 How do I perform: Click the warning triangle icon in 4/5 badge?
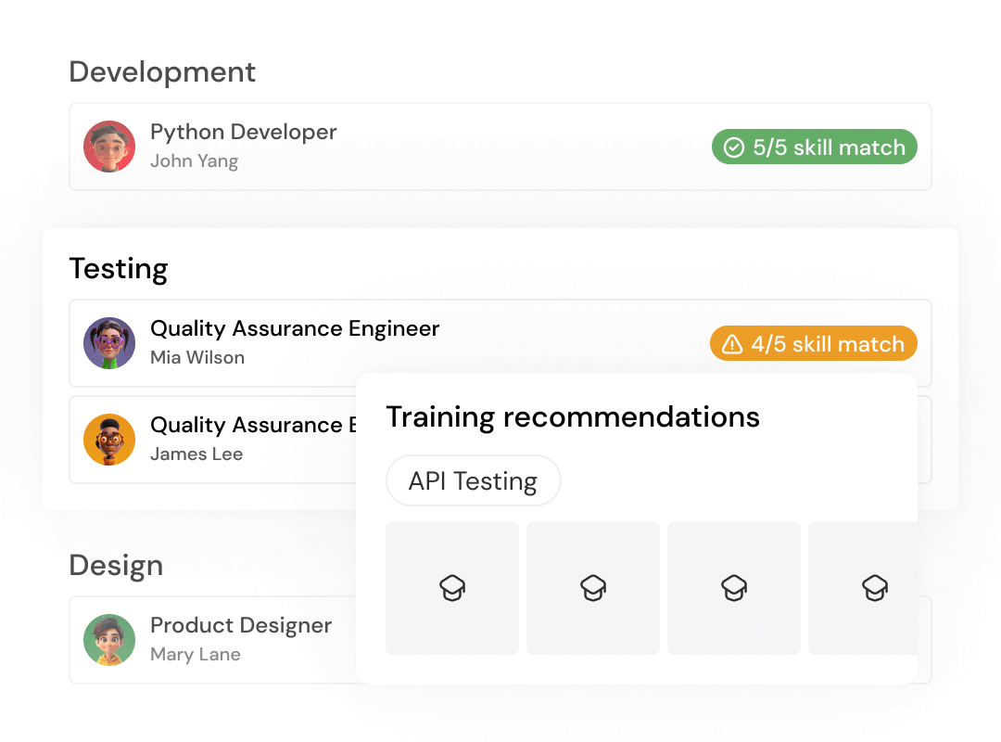click(732, 344)
